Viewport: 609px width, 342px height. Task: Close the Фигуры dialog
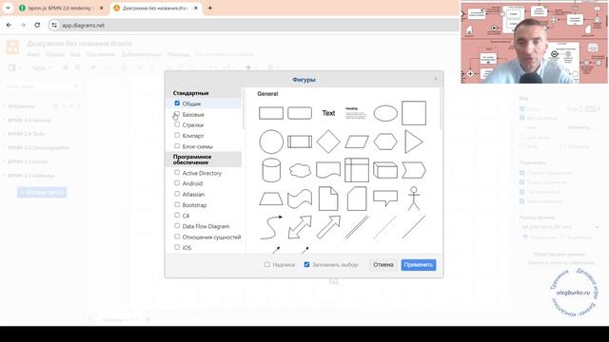436,79
